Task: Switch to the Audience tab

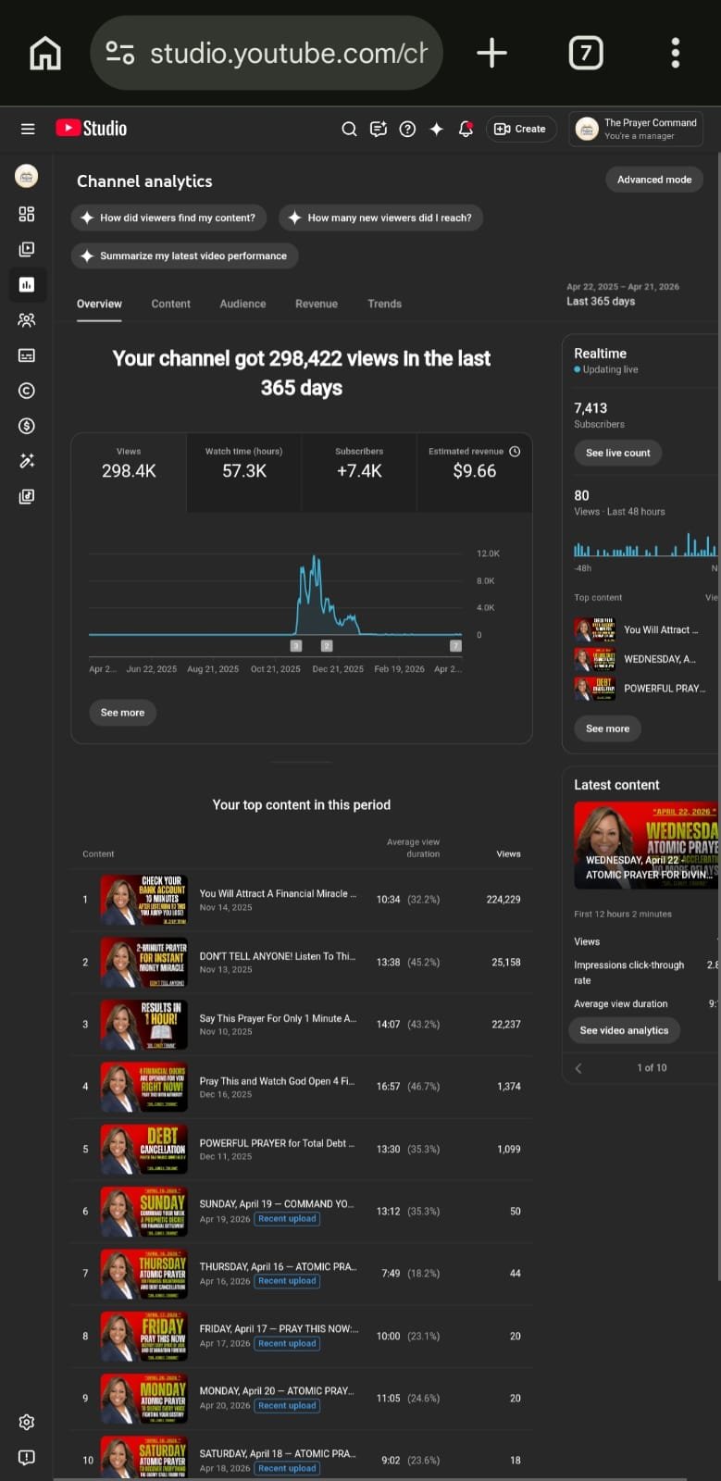Action: [242, 304]
